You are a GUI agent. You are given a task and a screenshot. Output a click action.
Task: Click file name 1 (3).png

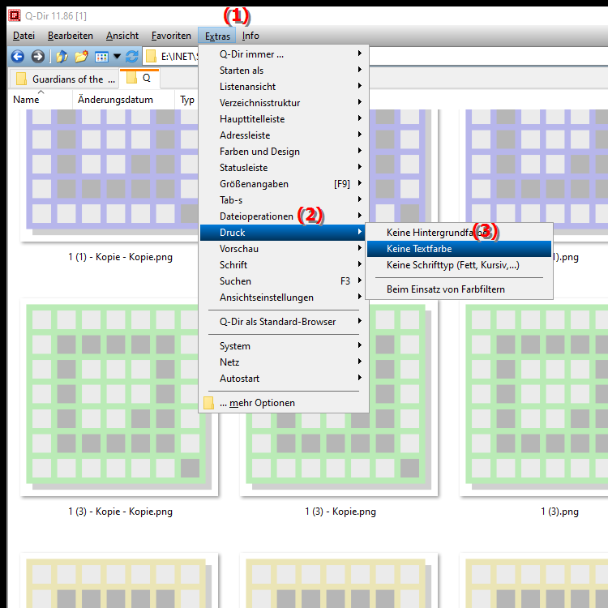559,512
